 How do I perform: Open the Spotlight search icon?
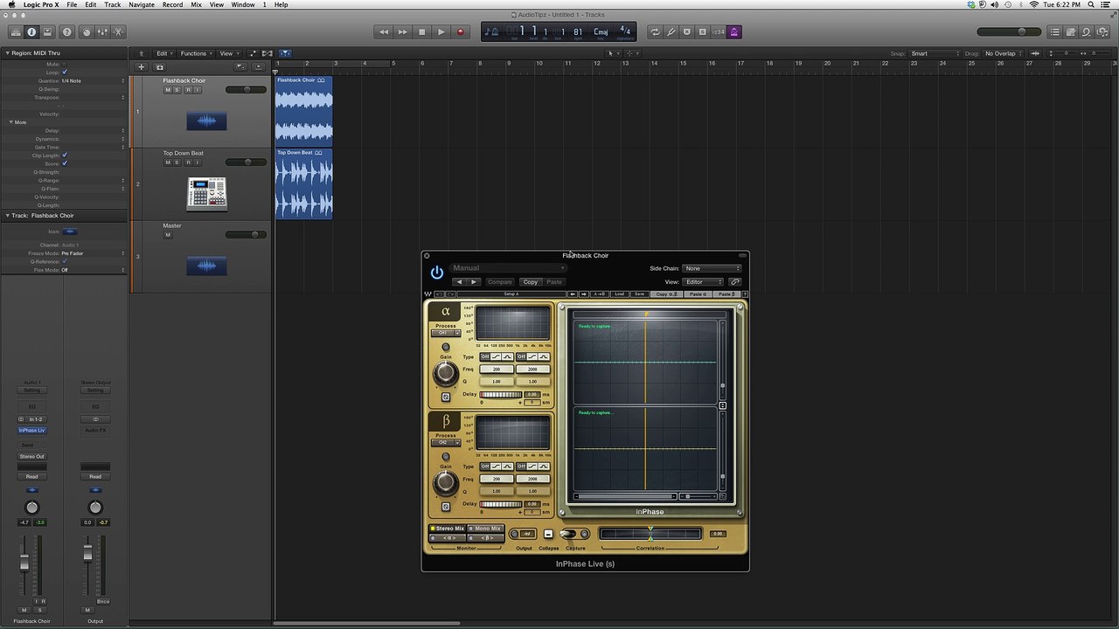coord(1090,4)
